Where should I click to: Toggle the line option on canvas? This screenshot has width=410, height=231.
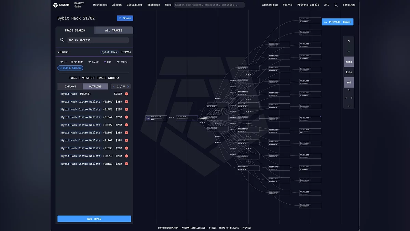[x=349, y=72]
